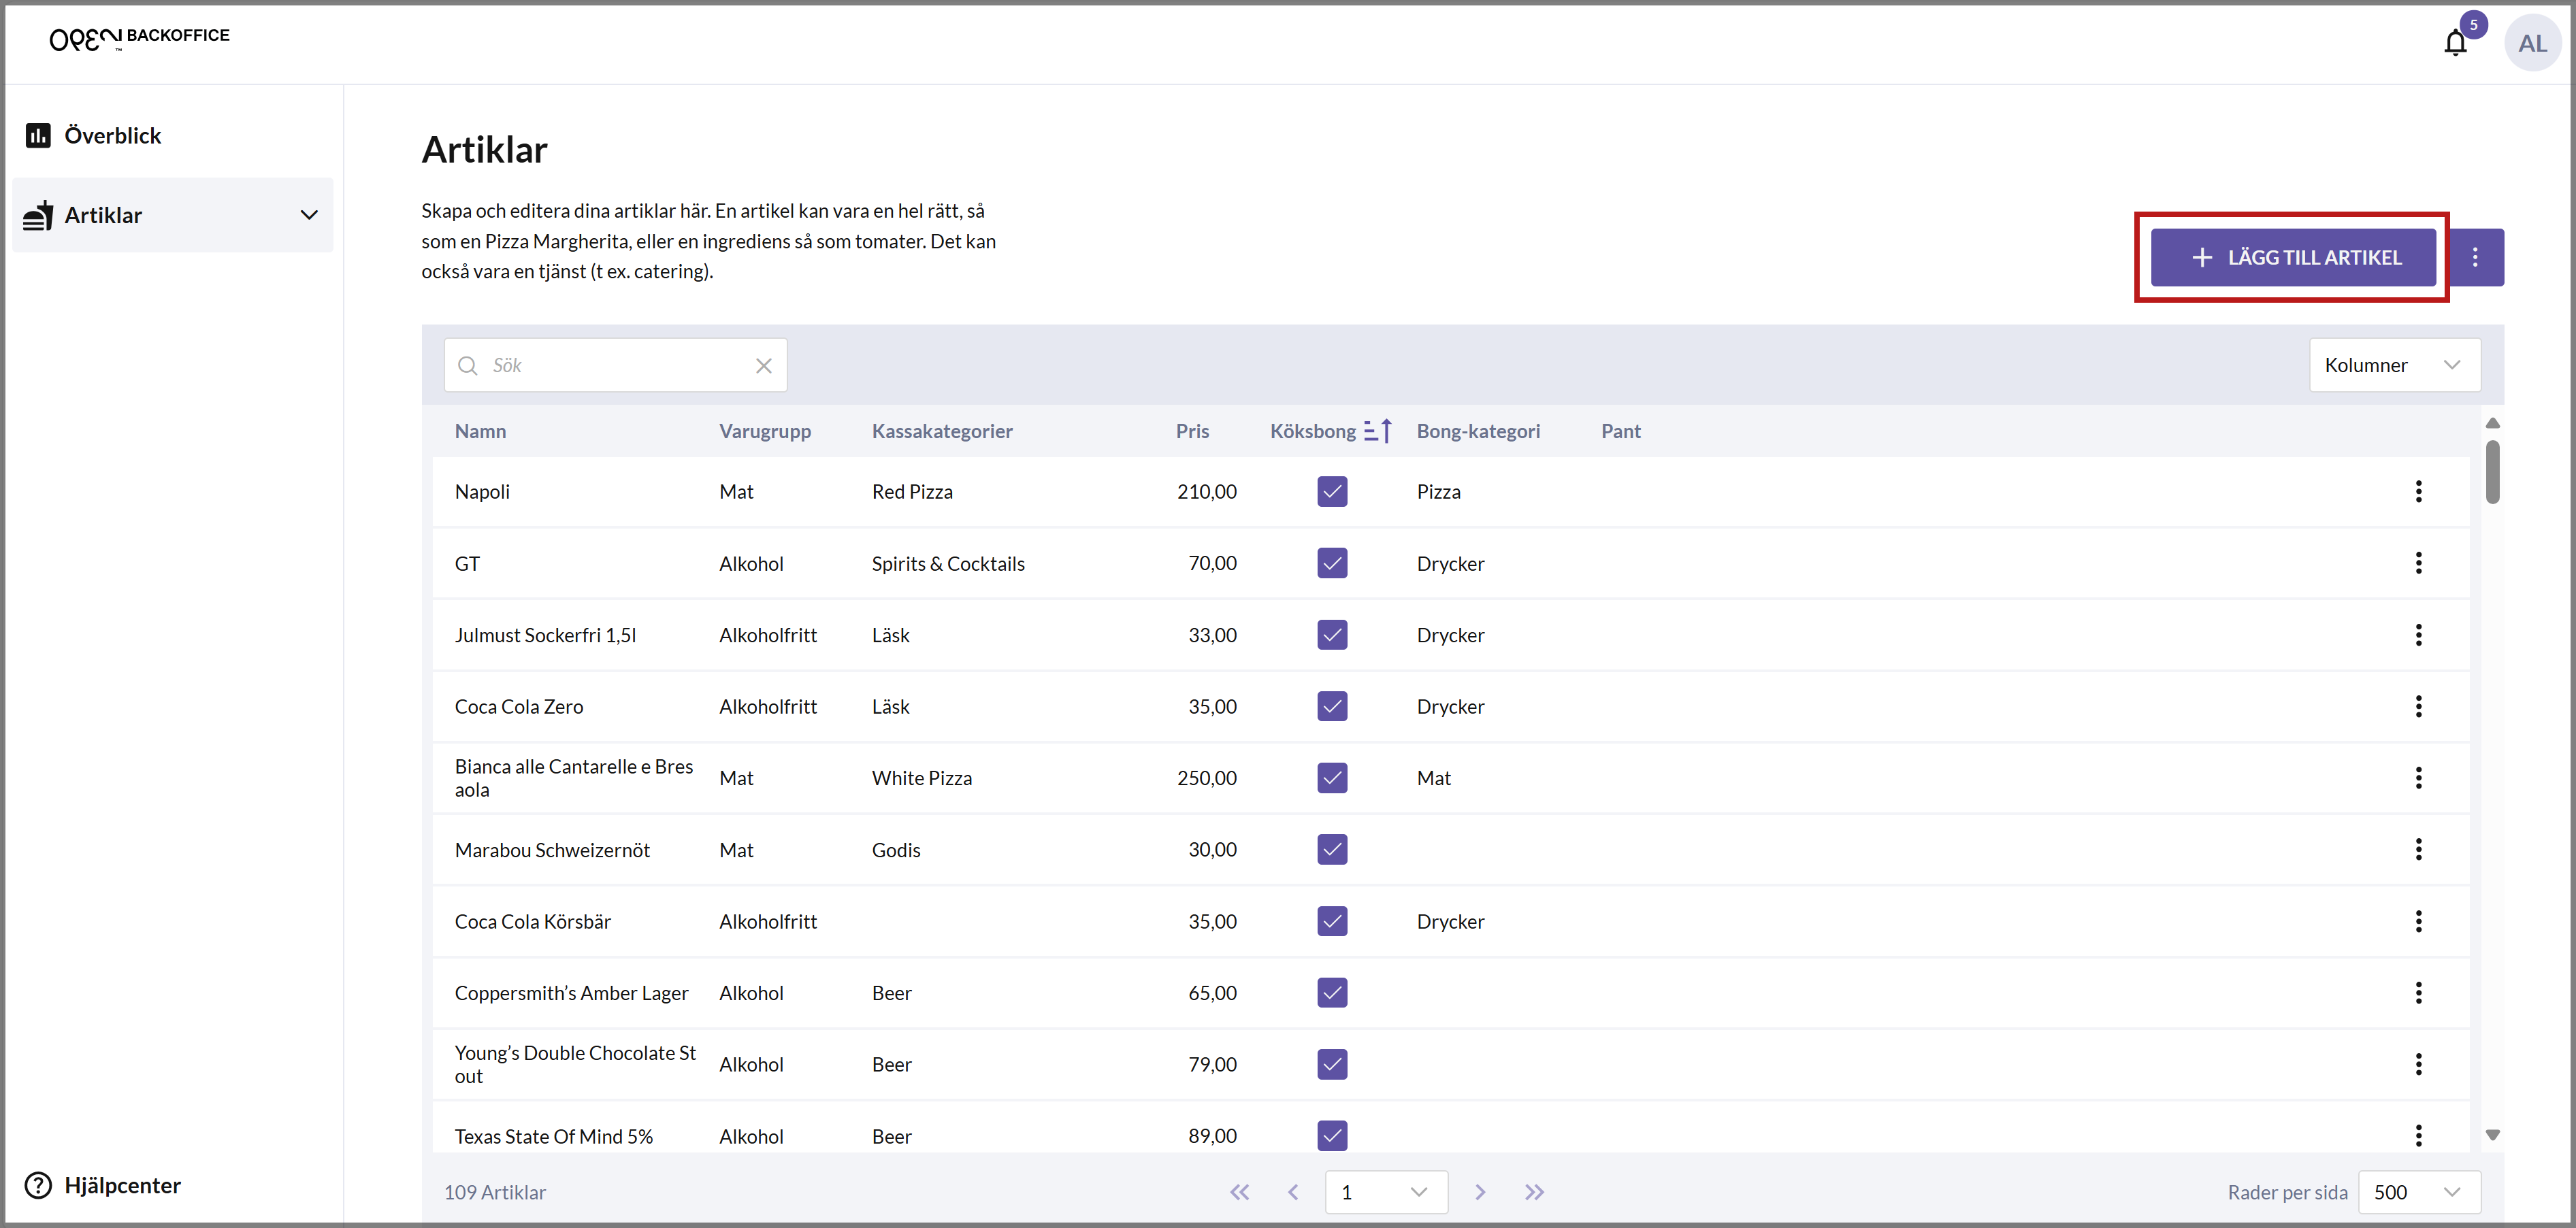Click the Pizza bong-kategori cell
The image size is (2576, 1228).
(1438, 491)
